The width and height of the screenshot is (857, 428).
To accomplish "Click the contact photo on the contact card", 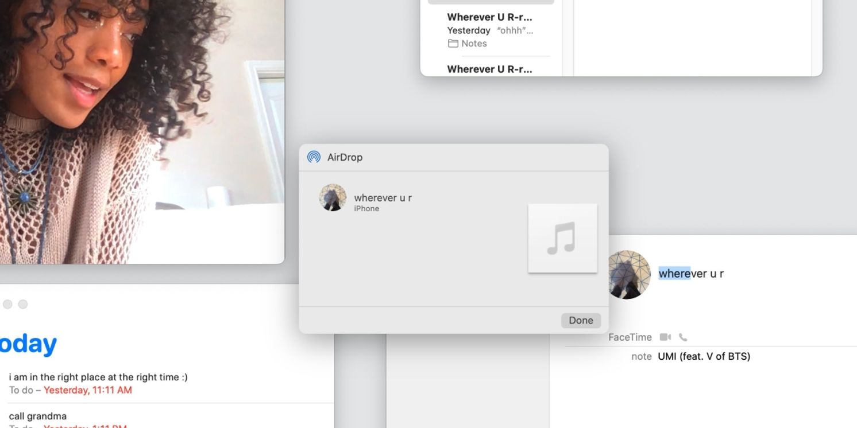I will (628, 274).
